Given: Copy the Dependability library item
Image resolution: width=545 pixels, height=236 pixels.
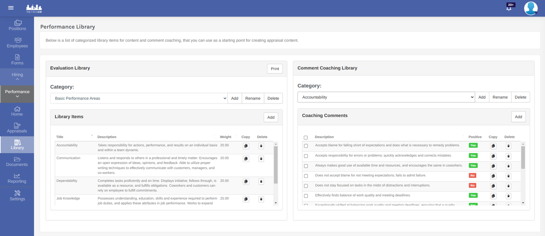Looking at the screenshot, I should click(x=246, y=181).
